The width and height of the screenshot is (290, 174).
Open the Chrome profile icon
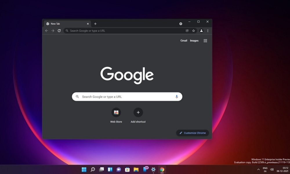pyautogui.click(x=202, y=30)
